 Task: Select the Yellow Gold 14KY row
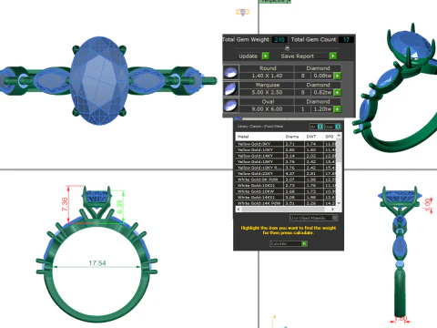click(x=286, y=156)
